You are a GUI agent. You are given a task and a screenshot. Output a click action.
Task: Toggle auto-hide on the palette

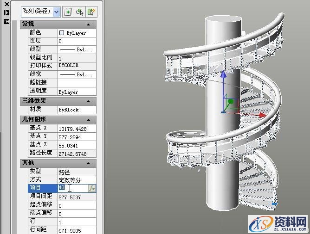(x=6, y=12)
